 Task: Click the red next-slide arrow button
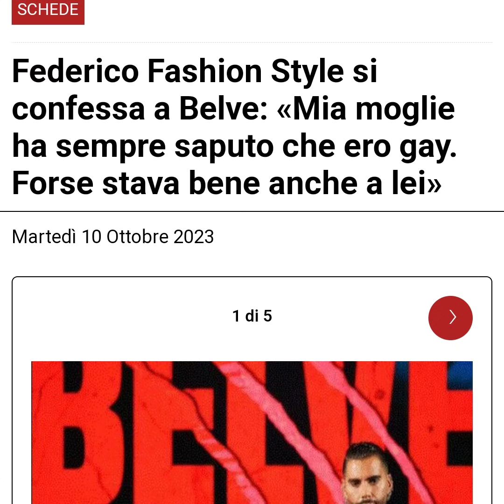[x=450, y=318]
